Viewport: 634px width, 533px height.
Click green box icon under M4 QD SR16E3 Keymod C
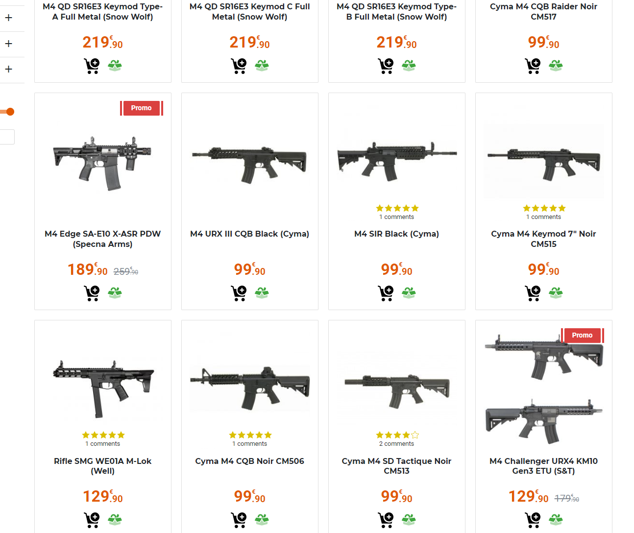[x=262, y=66]
